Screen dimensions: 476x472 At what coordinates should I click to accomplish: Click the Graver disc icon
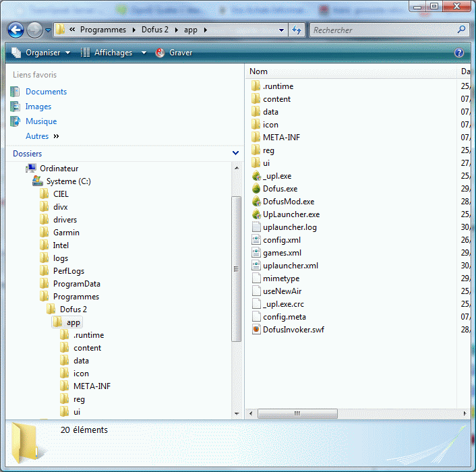point(160,53)
